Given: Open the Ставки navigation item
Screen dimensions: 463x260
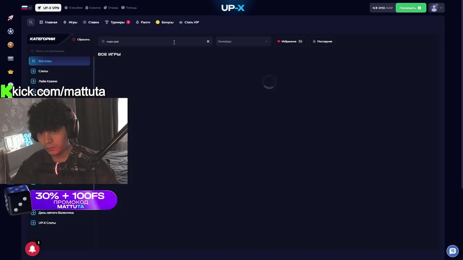Looking at the screenshot, I should coord(91,22).
